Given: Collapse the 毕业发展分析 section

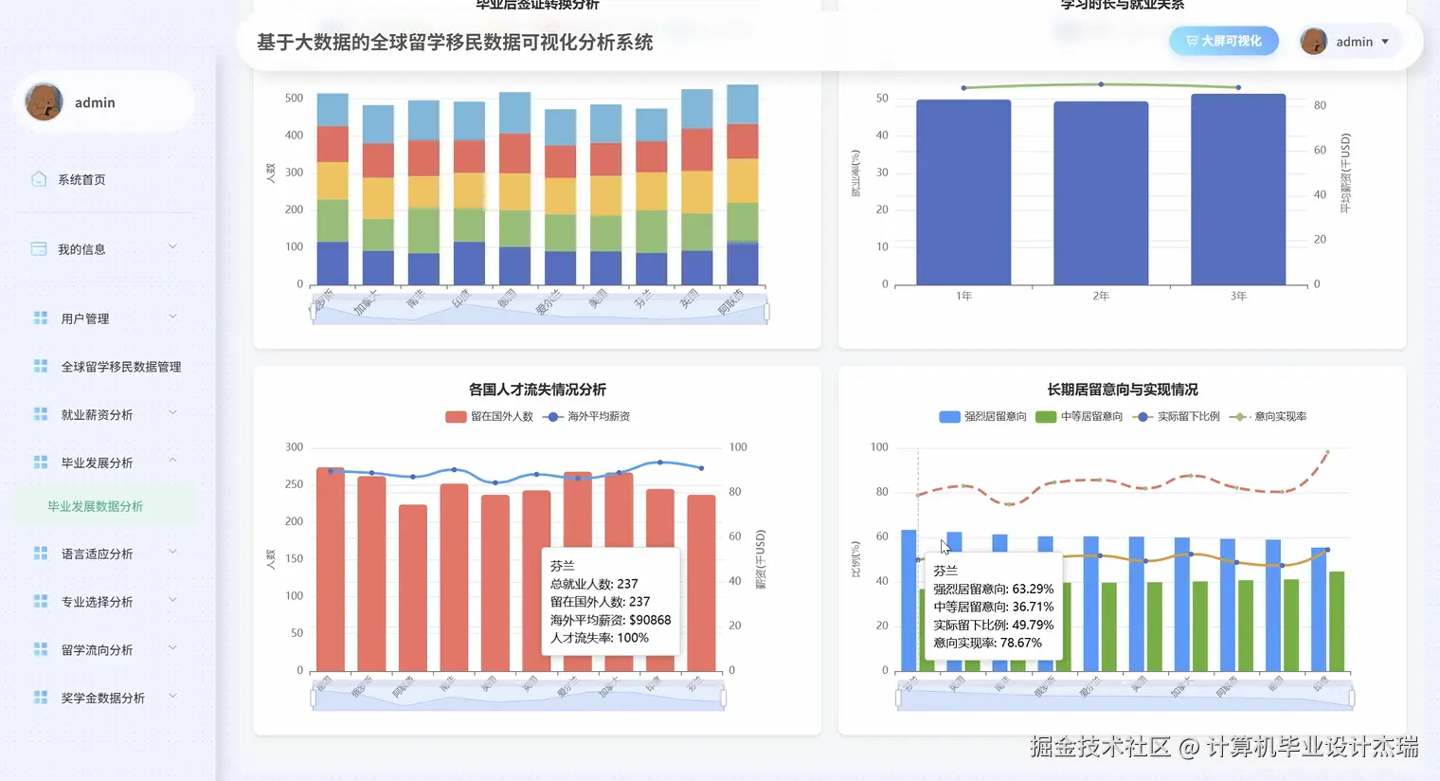Looking at the screenshot, I should (x=171, y=462).
